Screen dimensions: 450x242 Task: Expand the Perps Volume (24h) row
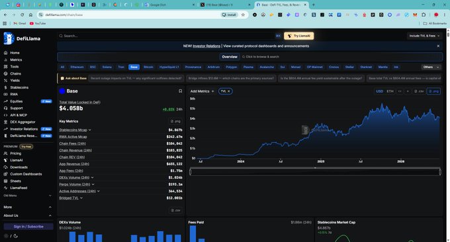point(93,184)
